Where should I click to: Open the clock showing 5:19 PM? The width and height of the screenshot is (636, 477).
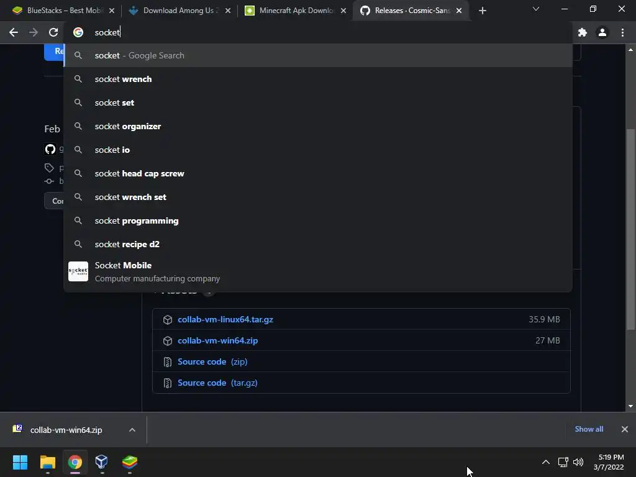click(x=609, y=462)
